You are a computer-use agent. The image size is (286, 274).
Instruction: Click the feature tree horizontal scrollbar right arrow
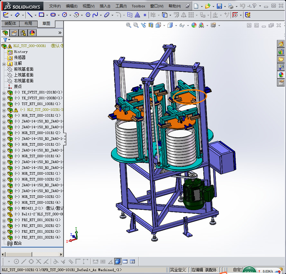(61, 254)
